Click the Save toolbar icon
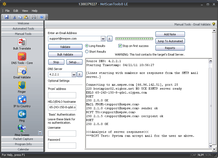Viewport: 218px width, 158px height. (7, 17)
